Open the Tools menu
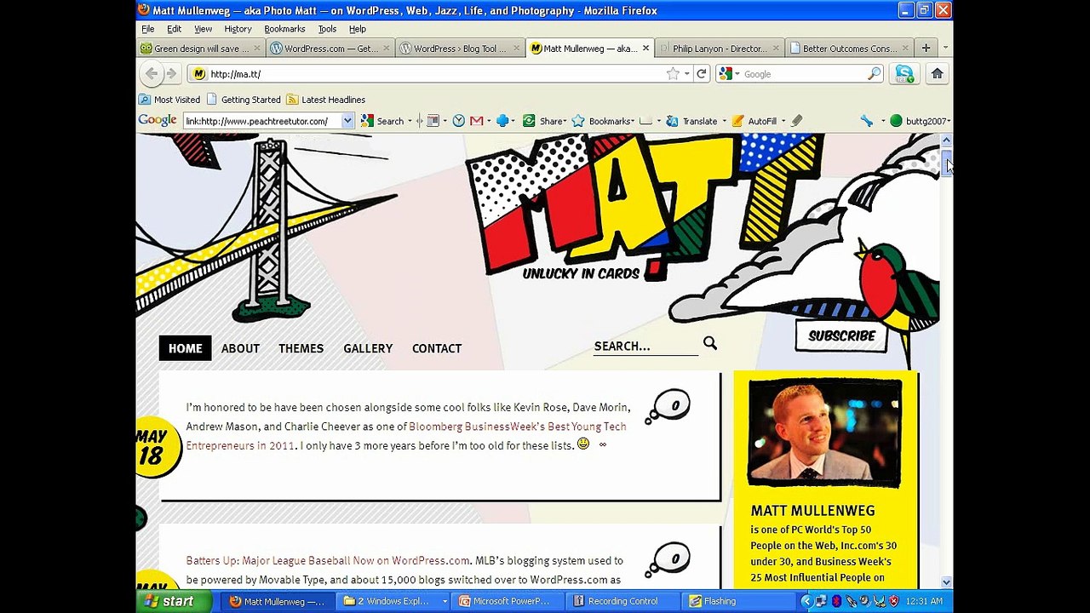Viewport: 1090px width, 613px height. pos(327,29)
